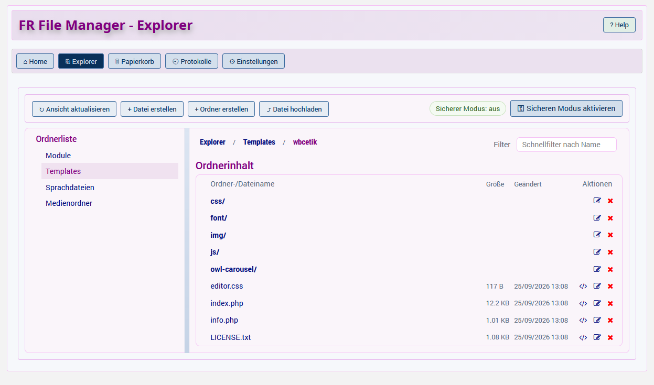Open the css/ folder

point(218,201)
